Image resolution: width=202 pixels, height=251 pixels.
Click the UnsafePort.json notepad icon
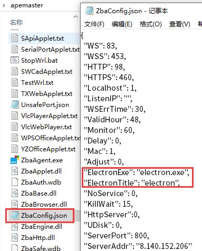tap(15, 105)
